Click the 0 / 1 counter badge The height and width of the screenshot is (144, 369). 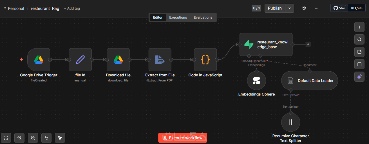(x=256, y=8)
